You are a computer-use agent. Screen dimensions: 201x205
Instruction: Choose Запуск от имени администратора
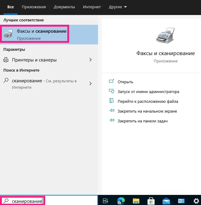(x=148, y=92)
